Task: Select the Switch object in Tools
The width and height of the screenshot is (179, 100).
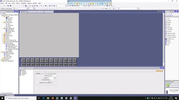Action: [169, 42]
